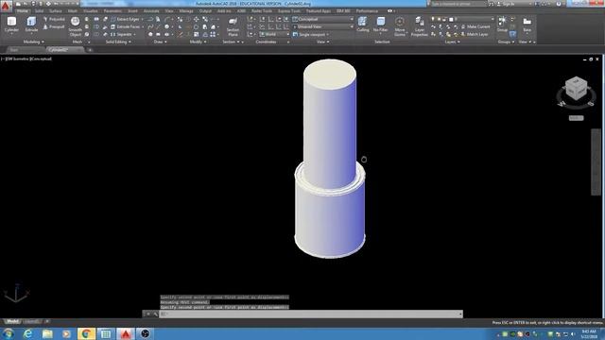Open the Windows Start button
This screenshot has height=340, width=605.
point(9,333)
